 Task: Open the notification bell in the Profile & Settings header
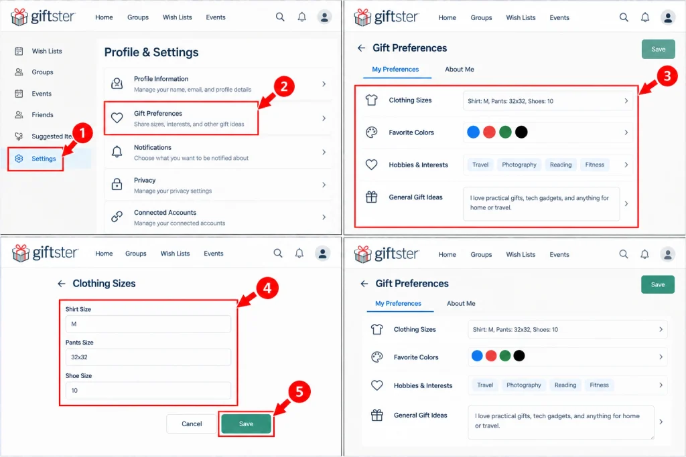(x=302, y=17)
